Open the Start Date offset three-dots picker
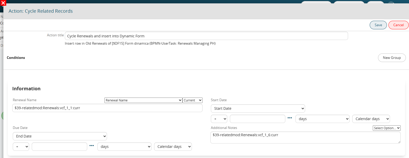 (x=290, y=118)
